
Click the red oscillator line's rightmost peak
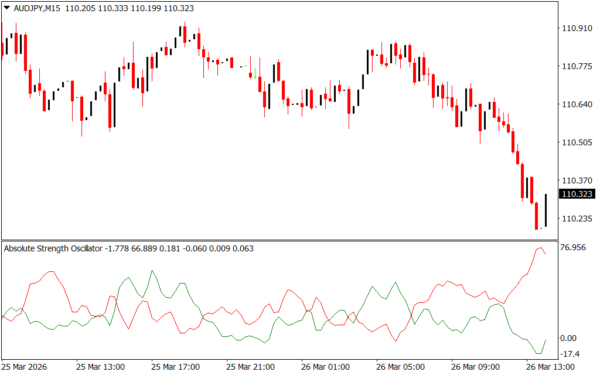540,248
